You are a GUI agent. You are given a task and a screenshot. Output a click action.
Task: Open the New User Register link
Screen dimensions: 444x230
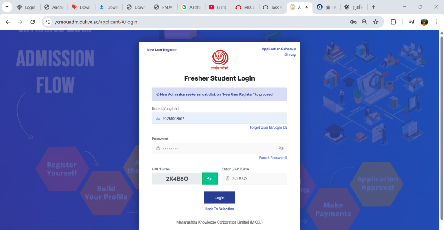pos(162,50)
